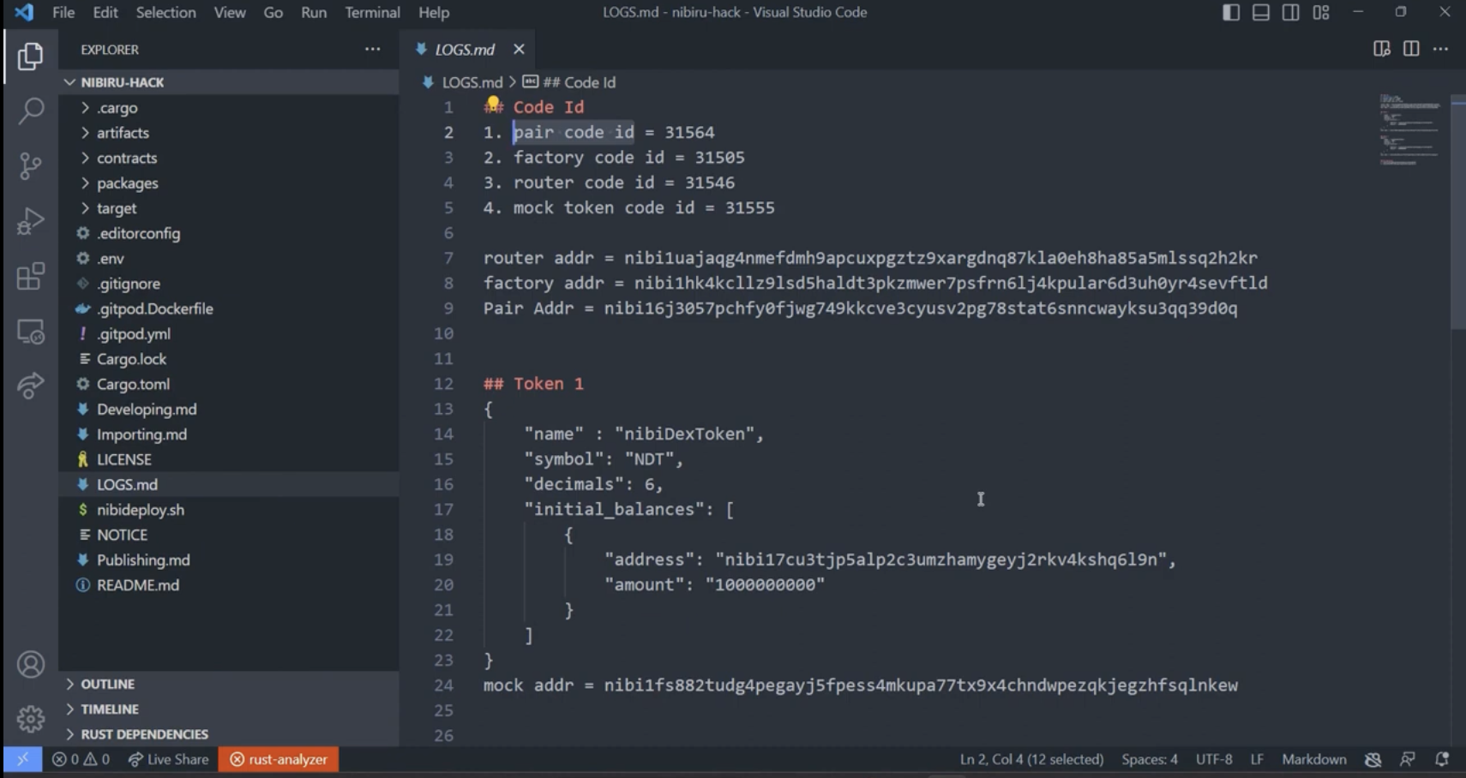Viewport: 1466px width, 778px height.
Task: Expand the artifacts folder
Action: [x=228, y=133]
